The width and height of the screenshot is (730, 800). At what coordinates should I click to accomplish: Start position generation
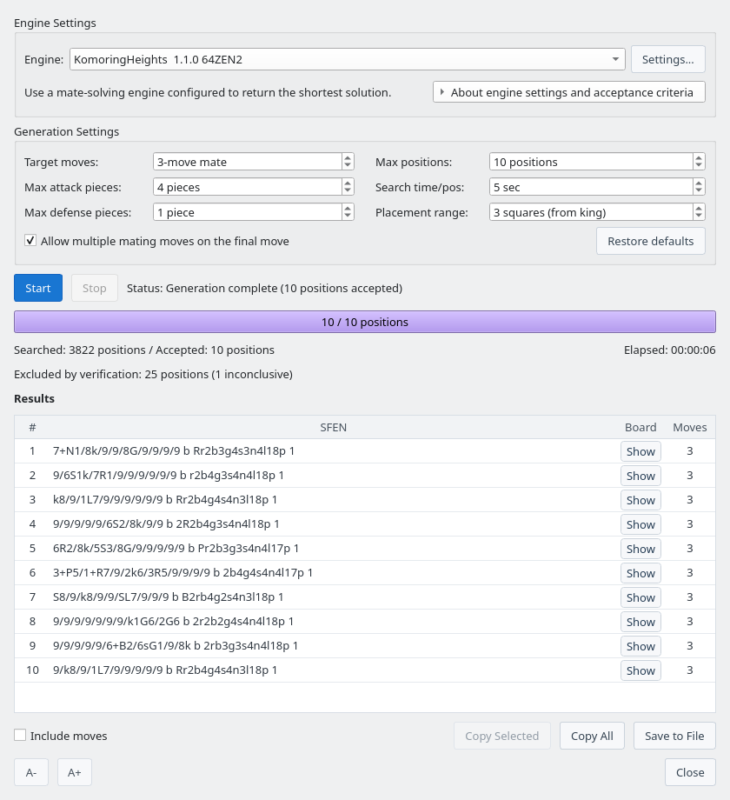tap(38, 288)
